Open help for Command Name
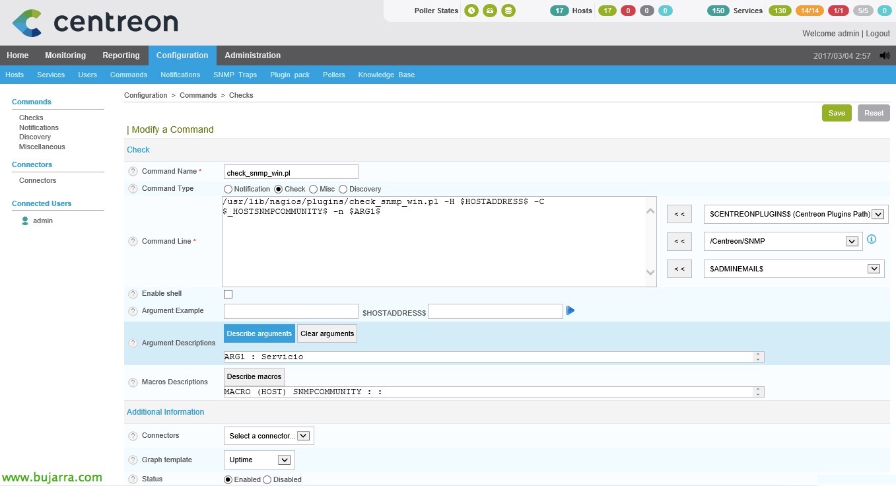Image resolution: width=896 pixels, height=486 pixels. [x=132, y=172]
